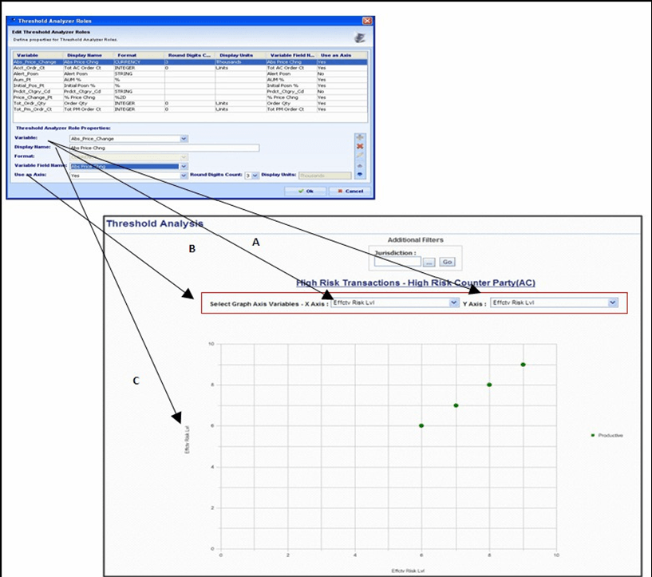The height and width of the screenshot is (577, 652).
Task: Select the Edit pencil icon in the side toolbar
Action: click(x=359, y=155)
